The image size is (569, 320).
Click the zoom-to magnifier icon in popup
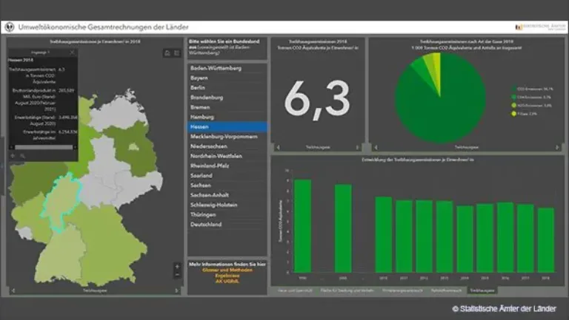21,156
